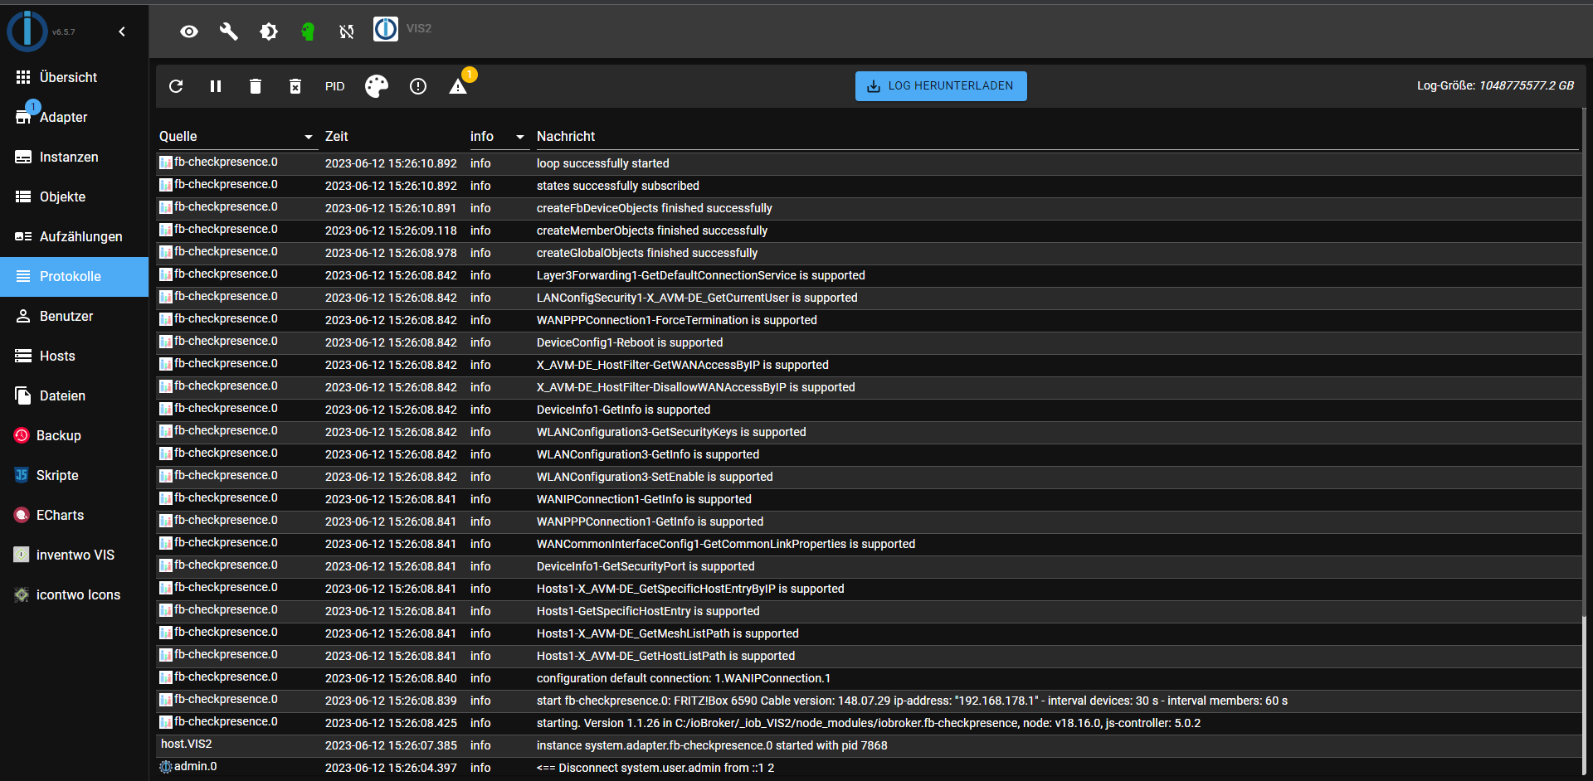Click the host.VIS2 source entry
Image resolution: width=1593 pixels, height=781 pixels.
(187, 744)
